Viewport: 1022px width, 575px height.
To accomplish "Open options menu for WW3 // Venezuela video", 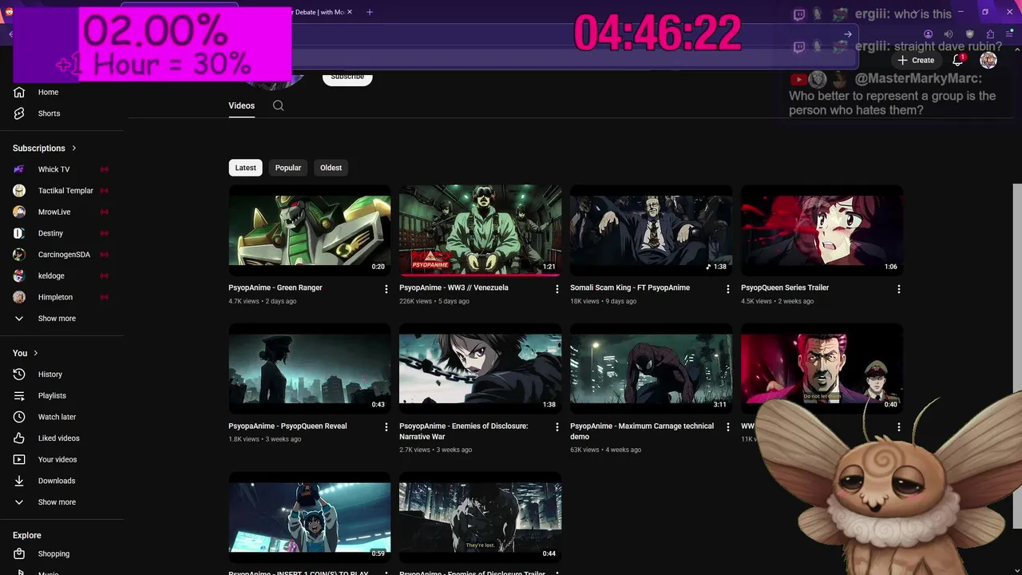I will tap(557, 289).
